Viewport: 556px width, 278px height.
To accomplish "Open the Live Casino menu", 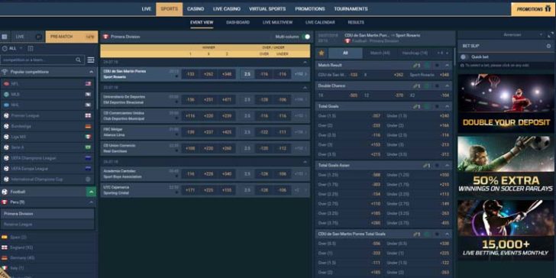I will 227,9.
